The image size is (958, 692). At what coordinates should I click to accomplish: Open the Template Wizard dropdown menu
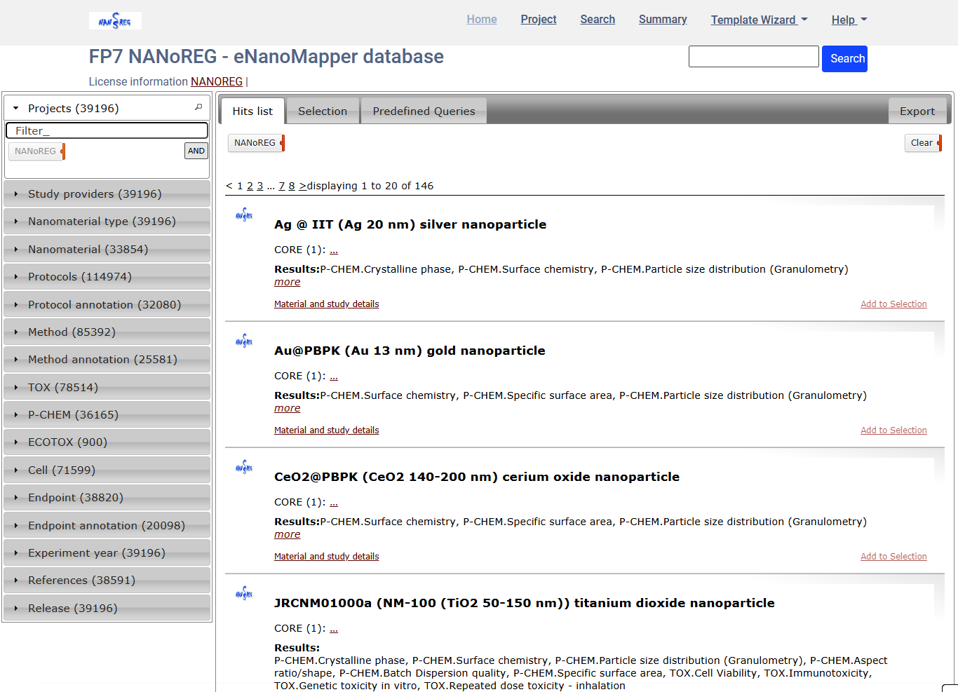pos(759,20)
